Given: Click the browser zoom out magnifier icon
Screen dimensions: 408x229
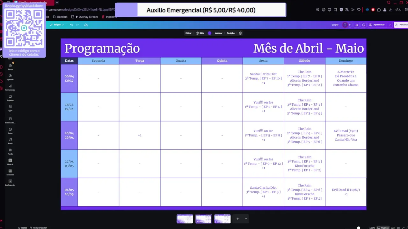Looking at the screenshot, I should [318, 10].
